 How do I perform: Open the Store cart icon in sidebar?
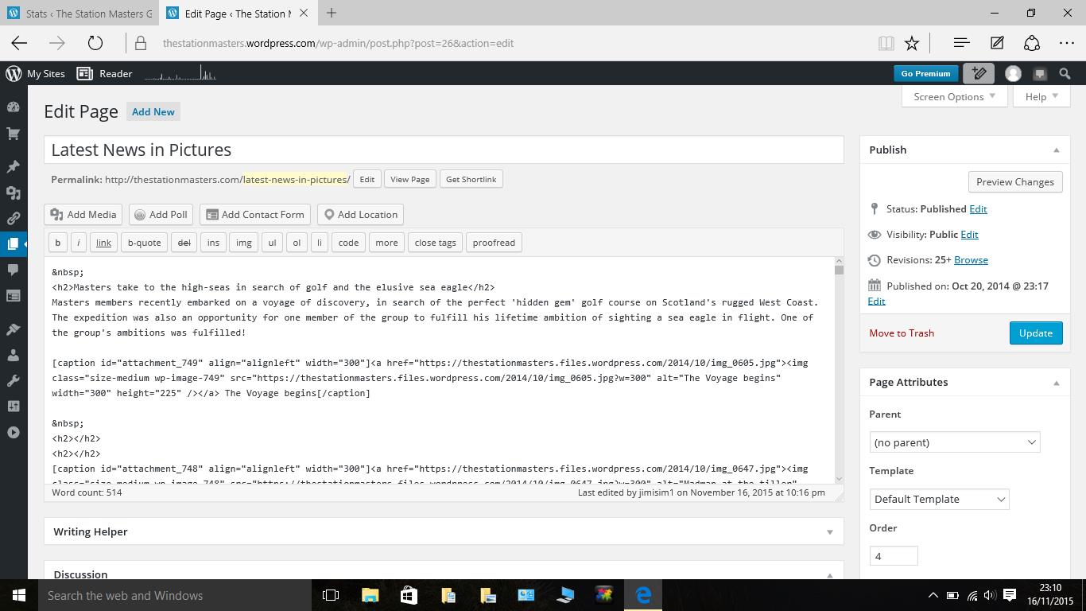tap(13, 134)
